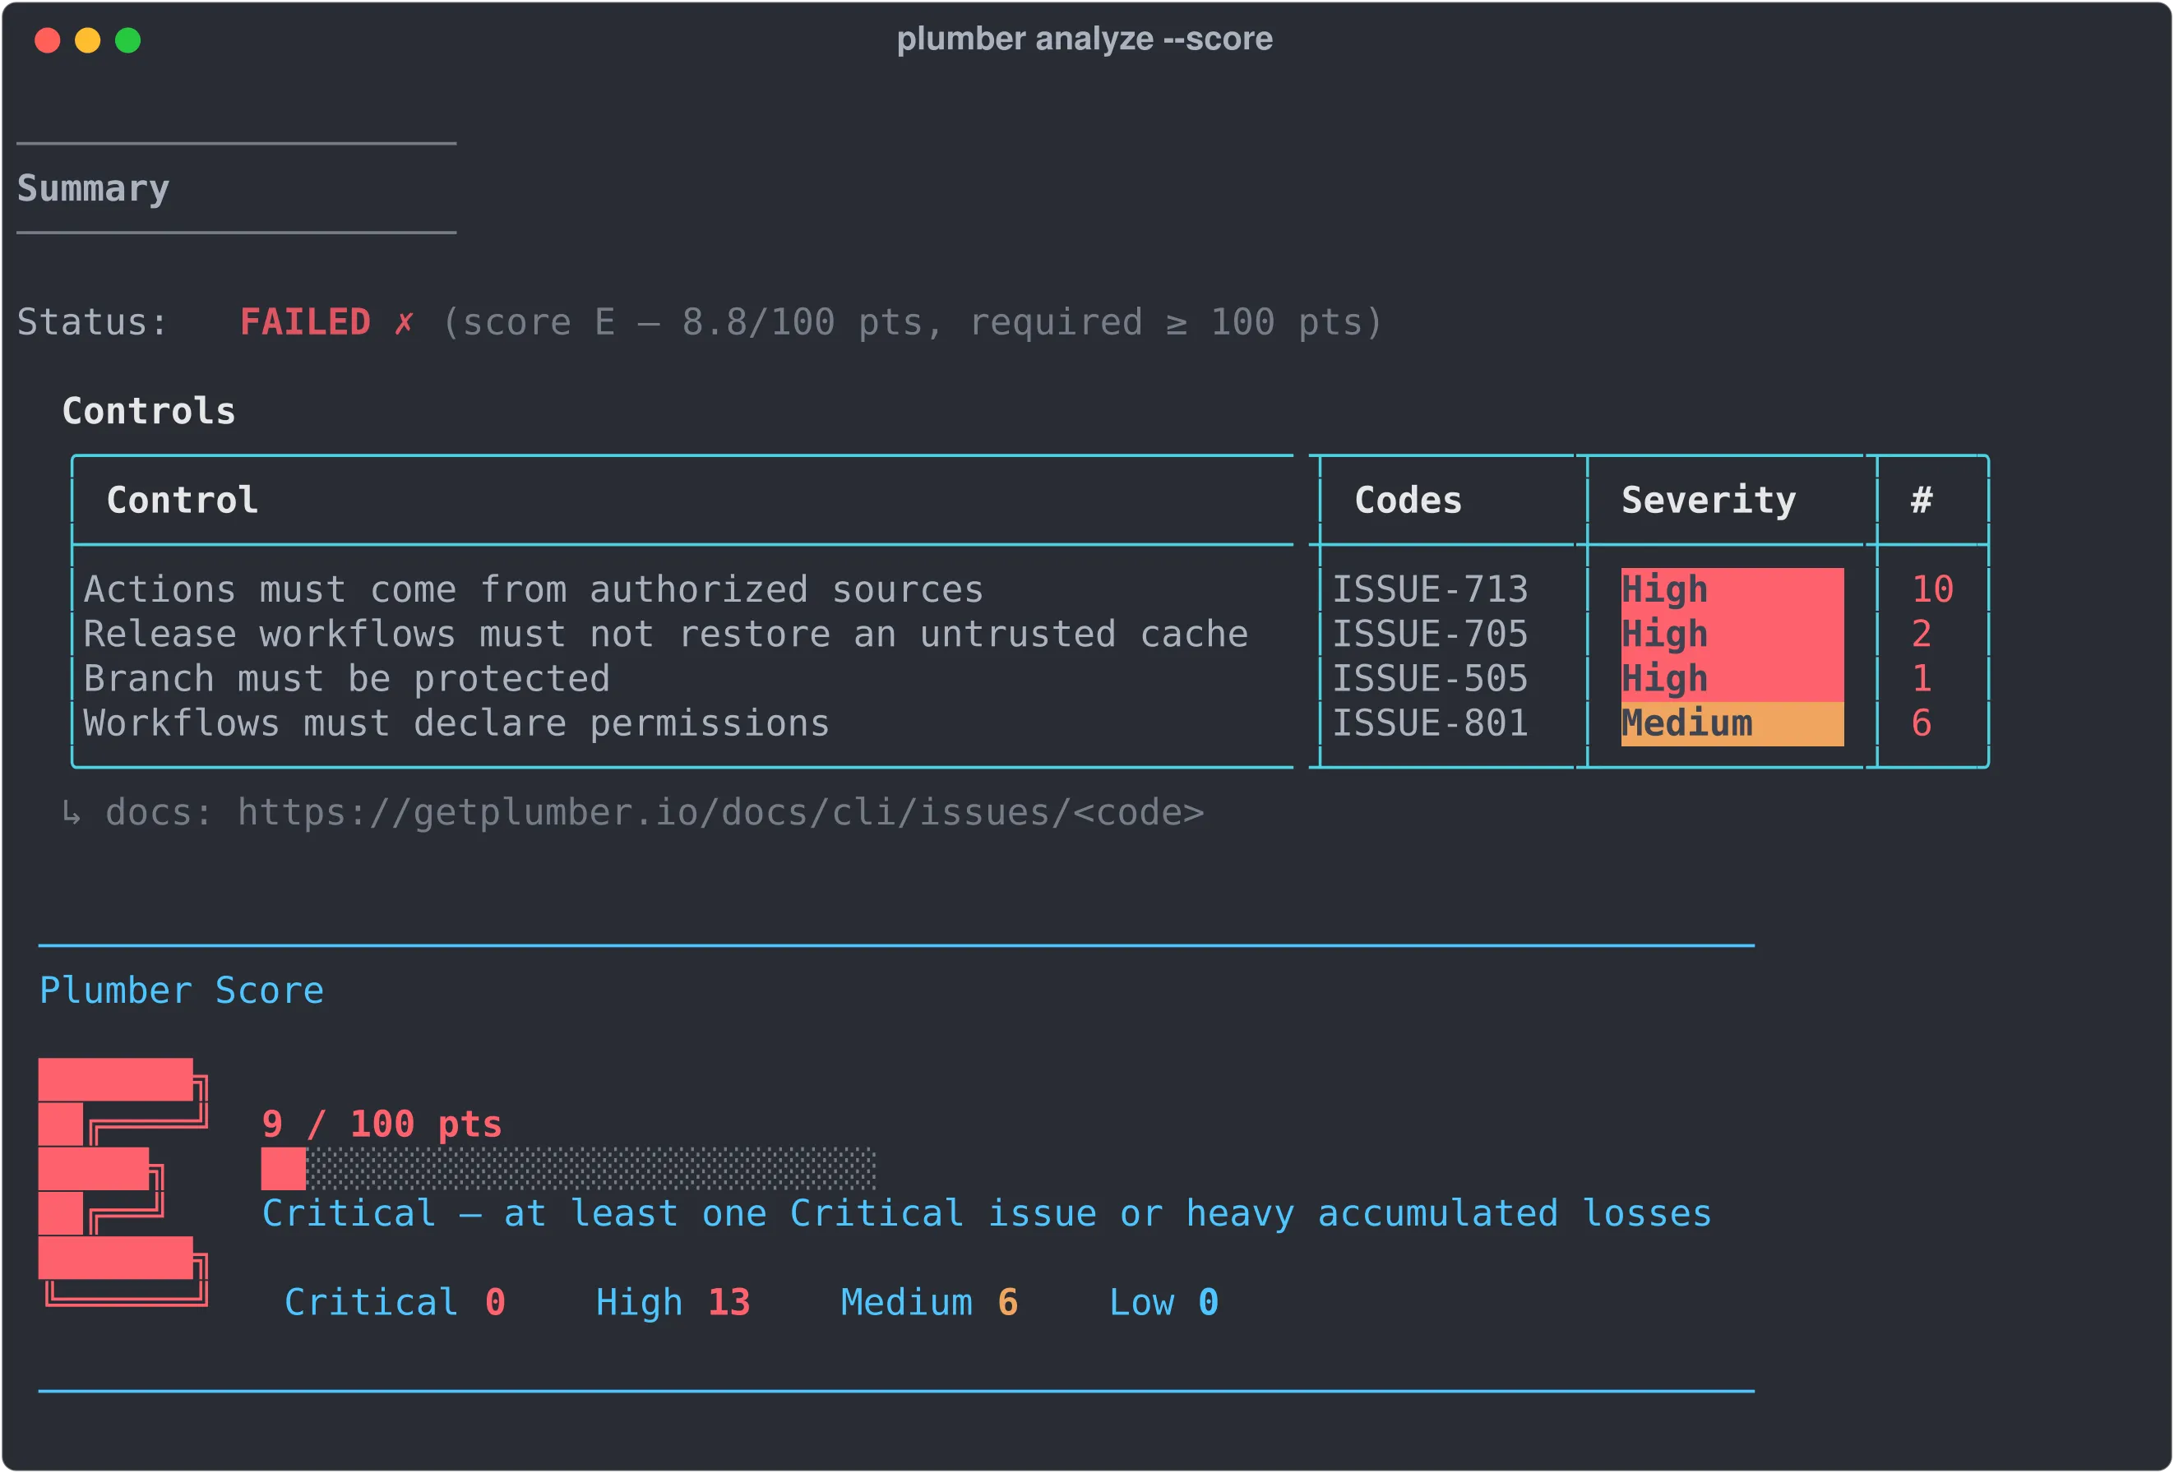Click the count 2 in ISSUE-705 row
The image size is (2174, 1473).
1922,635
